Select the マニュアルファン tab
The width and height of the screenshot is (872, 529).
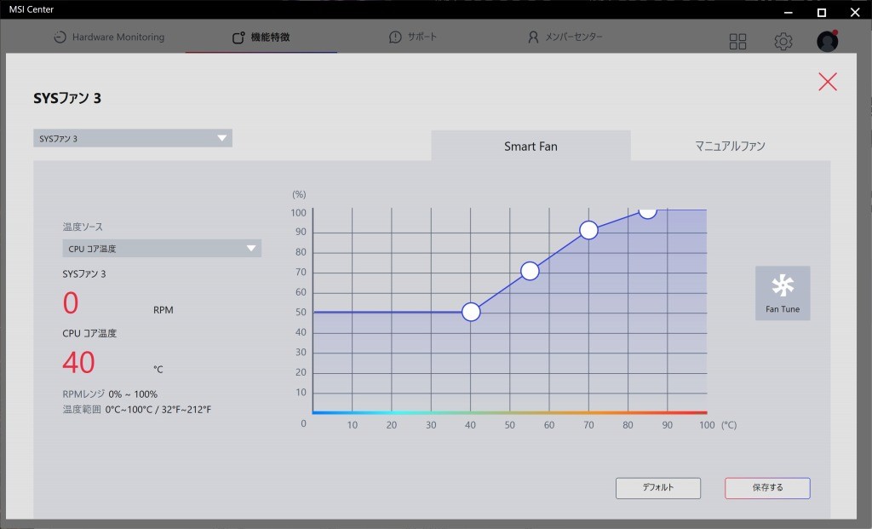(x=730, y=146)
